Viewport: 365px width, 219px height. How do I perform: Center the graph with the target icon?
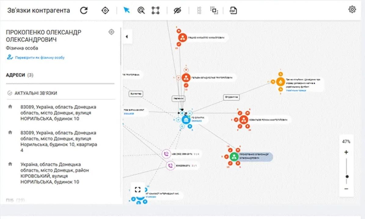coord(105,10)
